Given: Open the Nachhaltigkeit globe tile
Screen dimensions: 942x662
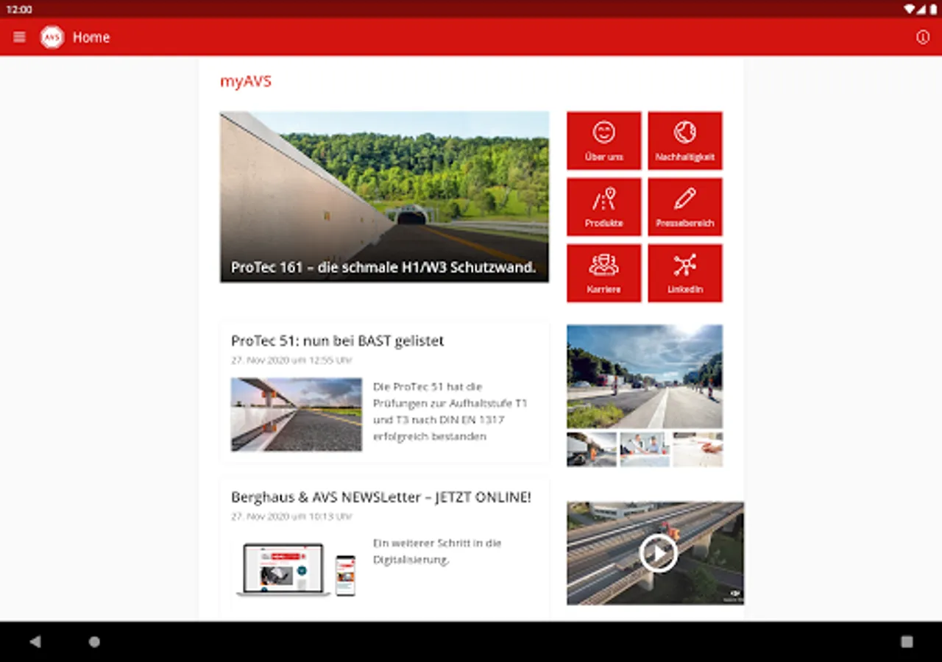Looking at the screenshot, I should [x=685, y=141].
